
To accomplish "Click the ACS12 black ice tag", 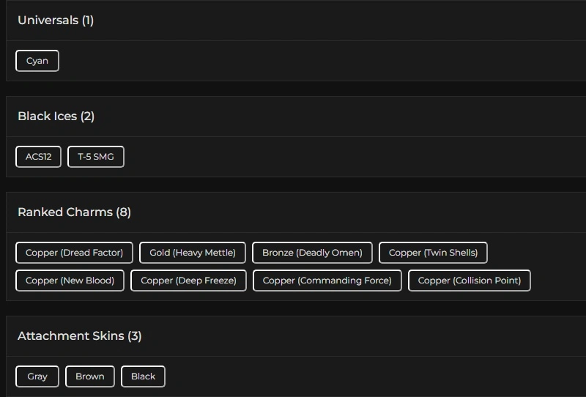I will pos(38,157).
